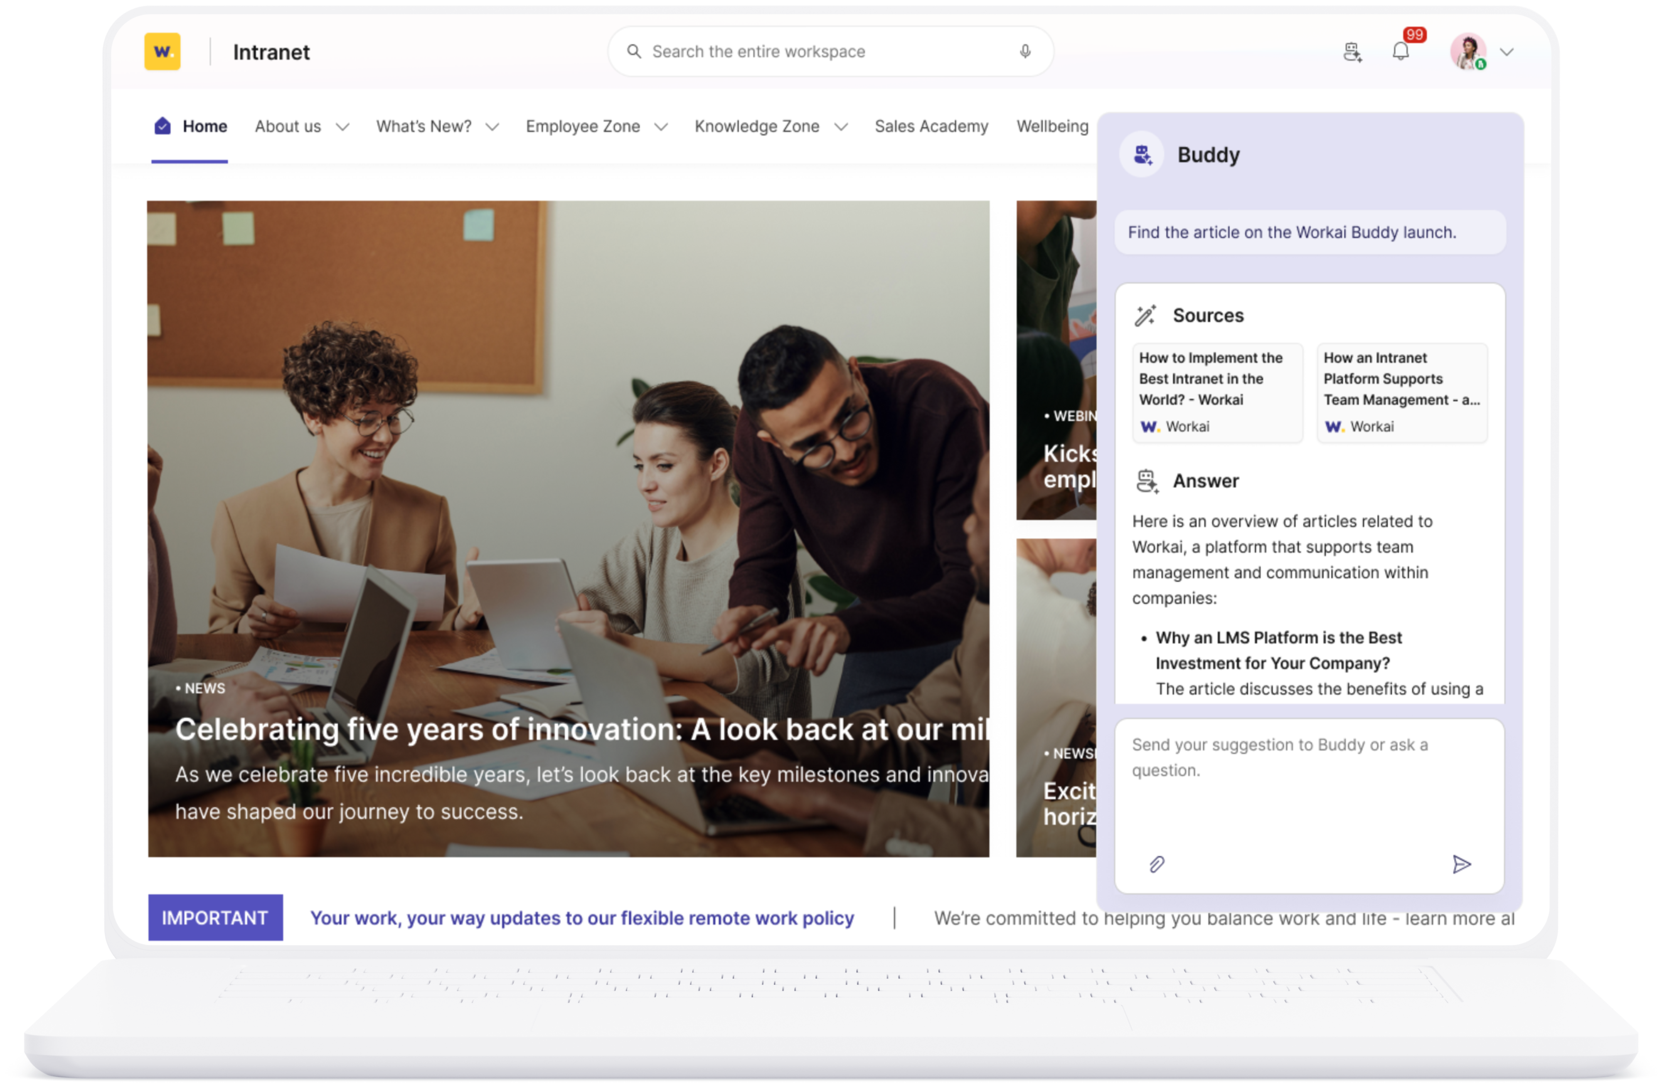The width and height of the screenshot is (1662, 1083).
Task: Click the microphone voice search icon
Action: (x=1024, y=51)
